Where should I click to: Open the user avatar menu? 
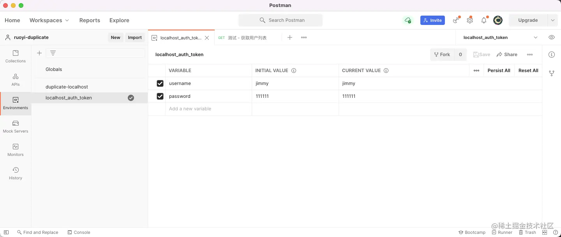[498, 20]
